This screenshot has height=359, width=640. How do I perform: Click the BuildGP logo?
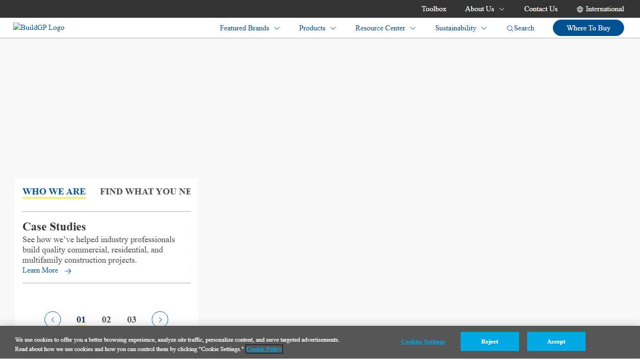(39, 28)
